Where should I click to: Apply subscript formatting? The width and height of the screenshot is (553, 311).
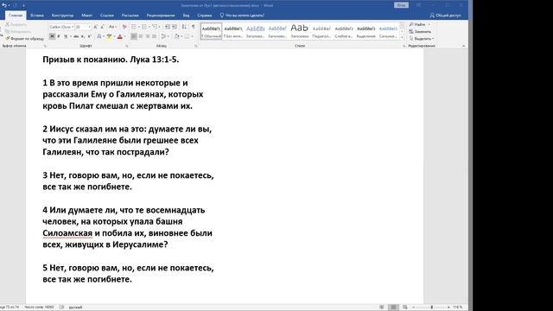tap(83, 36)
